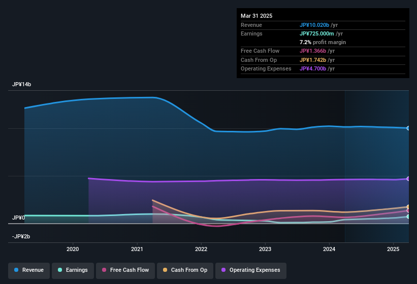Click the -JP¥2b y-axis label
Image resolution: width=417 pixels, height=284 pixels.
tap(21, 236)
